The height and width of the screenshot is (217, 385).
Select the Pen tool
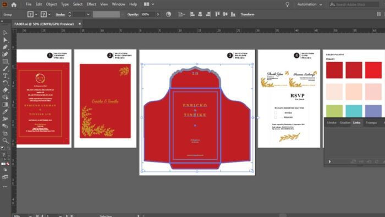point(5,47)
